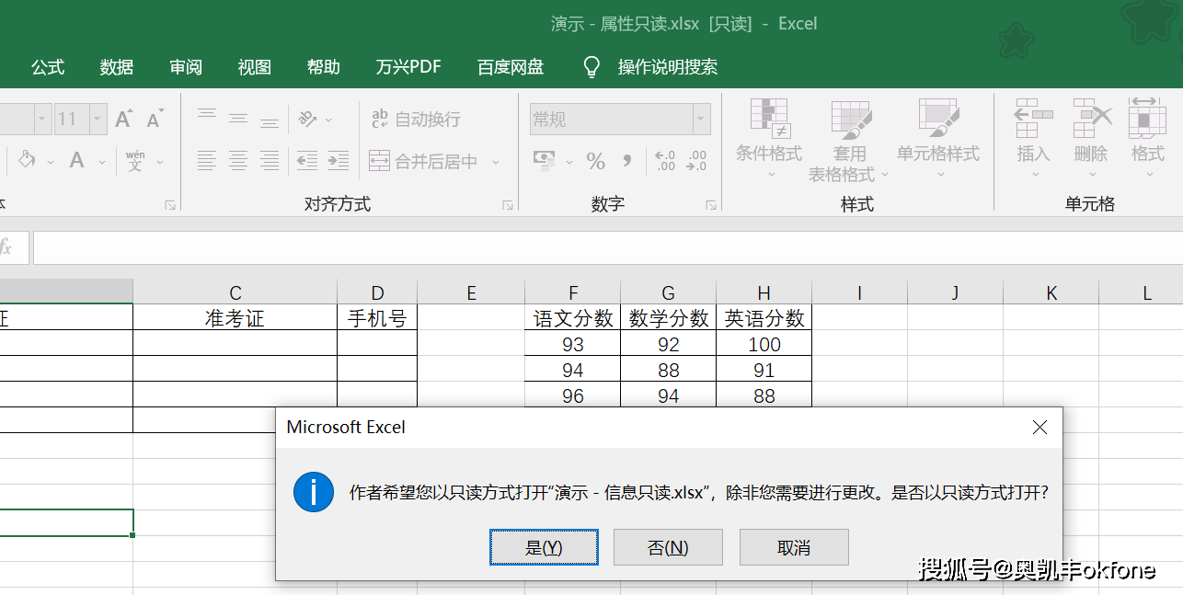The height and width of the screenshot is (595, 1183).
Task: Expand the font size 11 dropdown
Action: 98,119
